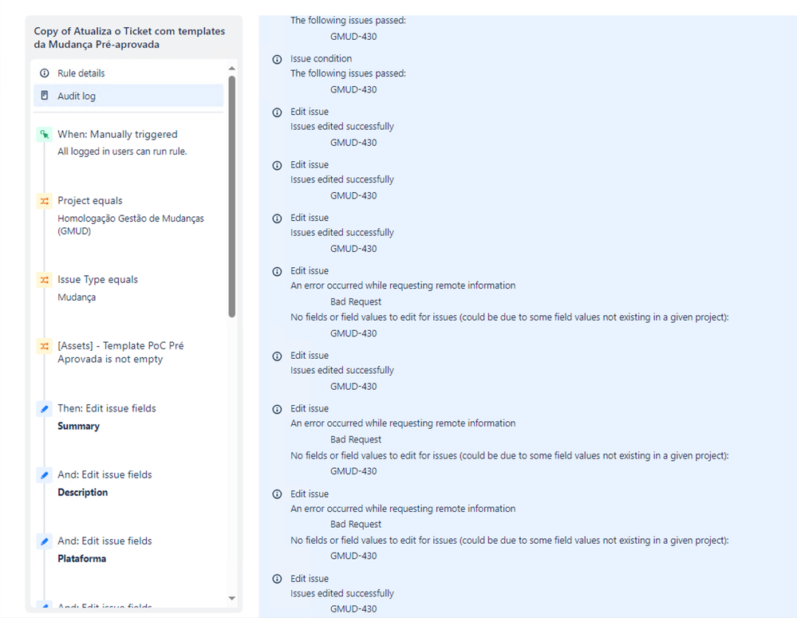Click info icon beside Issue condition entry
The width and height of the screenshot is (797, 618).
[x=277, y=60]
